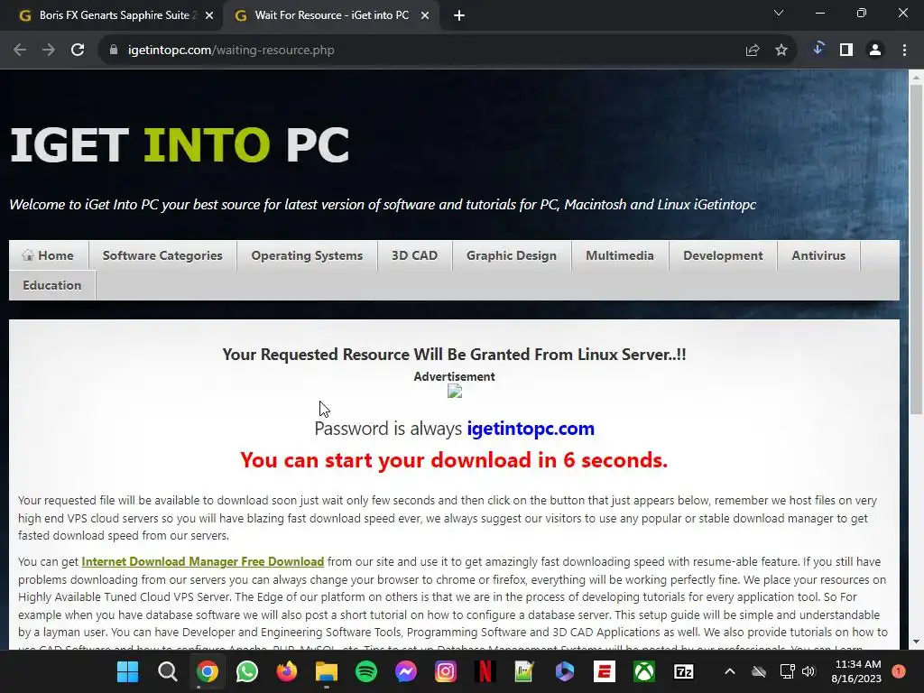Share this page via share icon
This screenshot has width=924, height=693.
tap(752, 51)
